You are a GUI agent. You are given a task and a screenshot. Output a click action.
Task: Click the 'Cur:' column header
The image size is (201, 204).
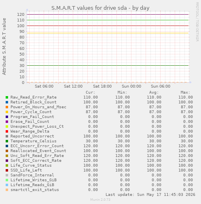tap(91, 92)
